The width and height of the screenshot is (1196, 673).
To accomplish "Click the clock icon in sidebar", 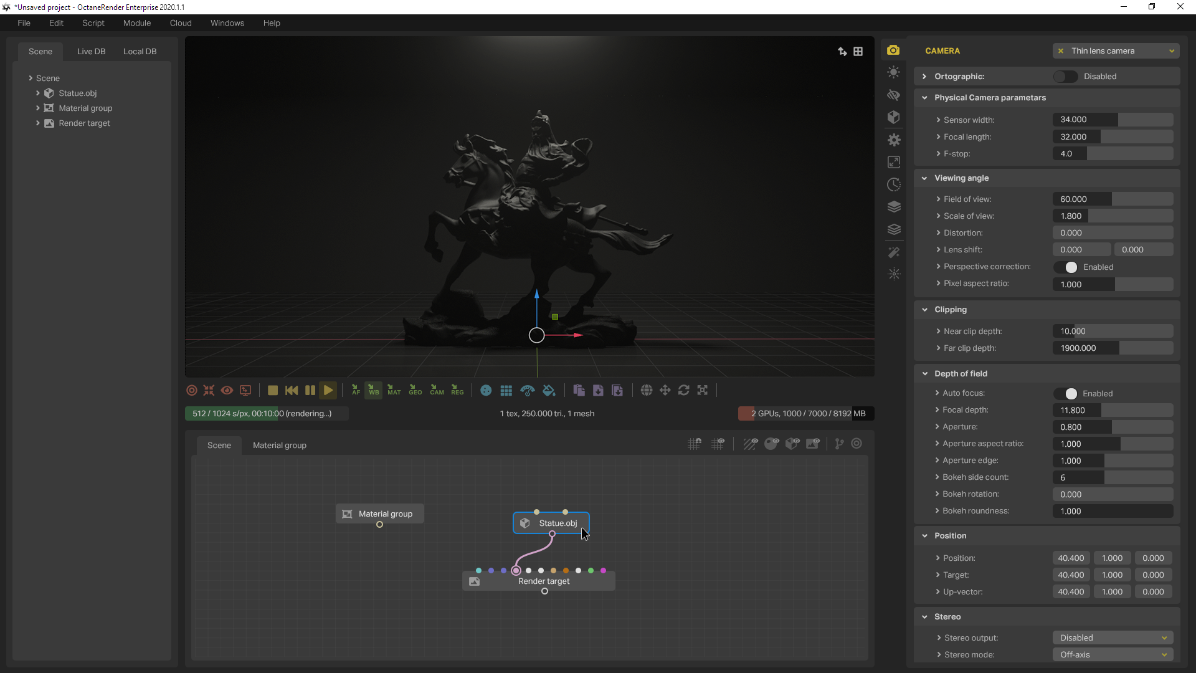I will (893, 185).
